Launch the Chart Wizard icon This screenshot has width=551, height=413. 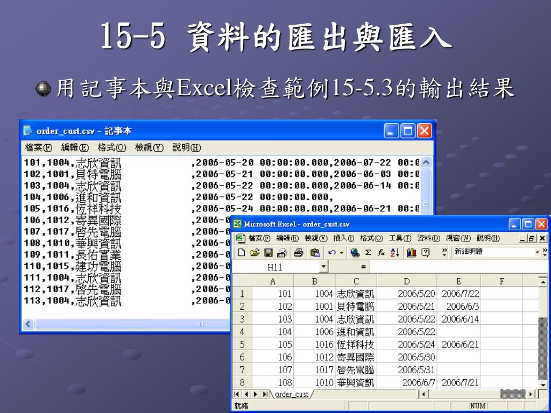point(412,252)
